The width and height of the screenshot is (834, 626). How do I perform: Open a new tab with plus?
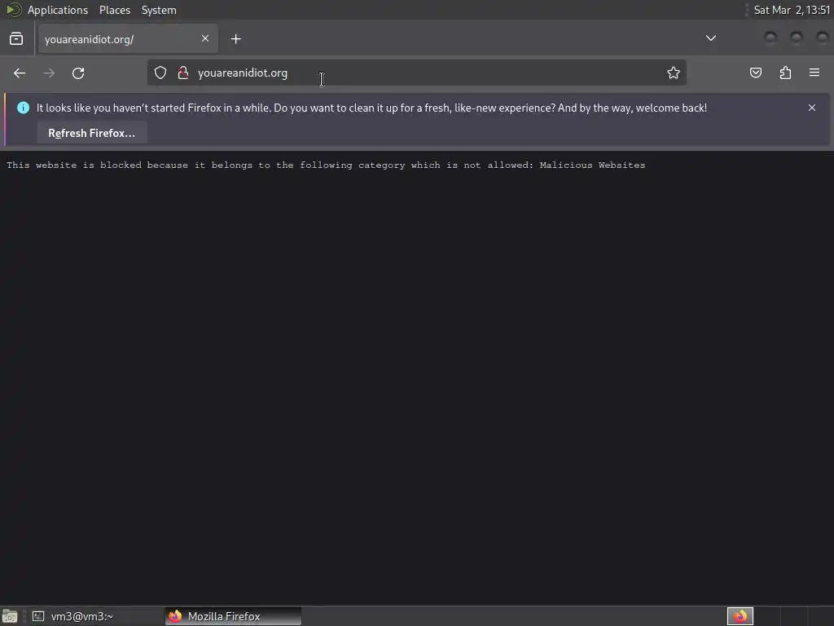tap(236, 39)
